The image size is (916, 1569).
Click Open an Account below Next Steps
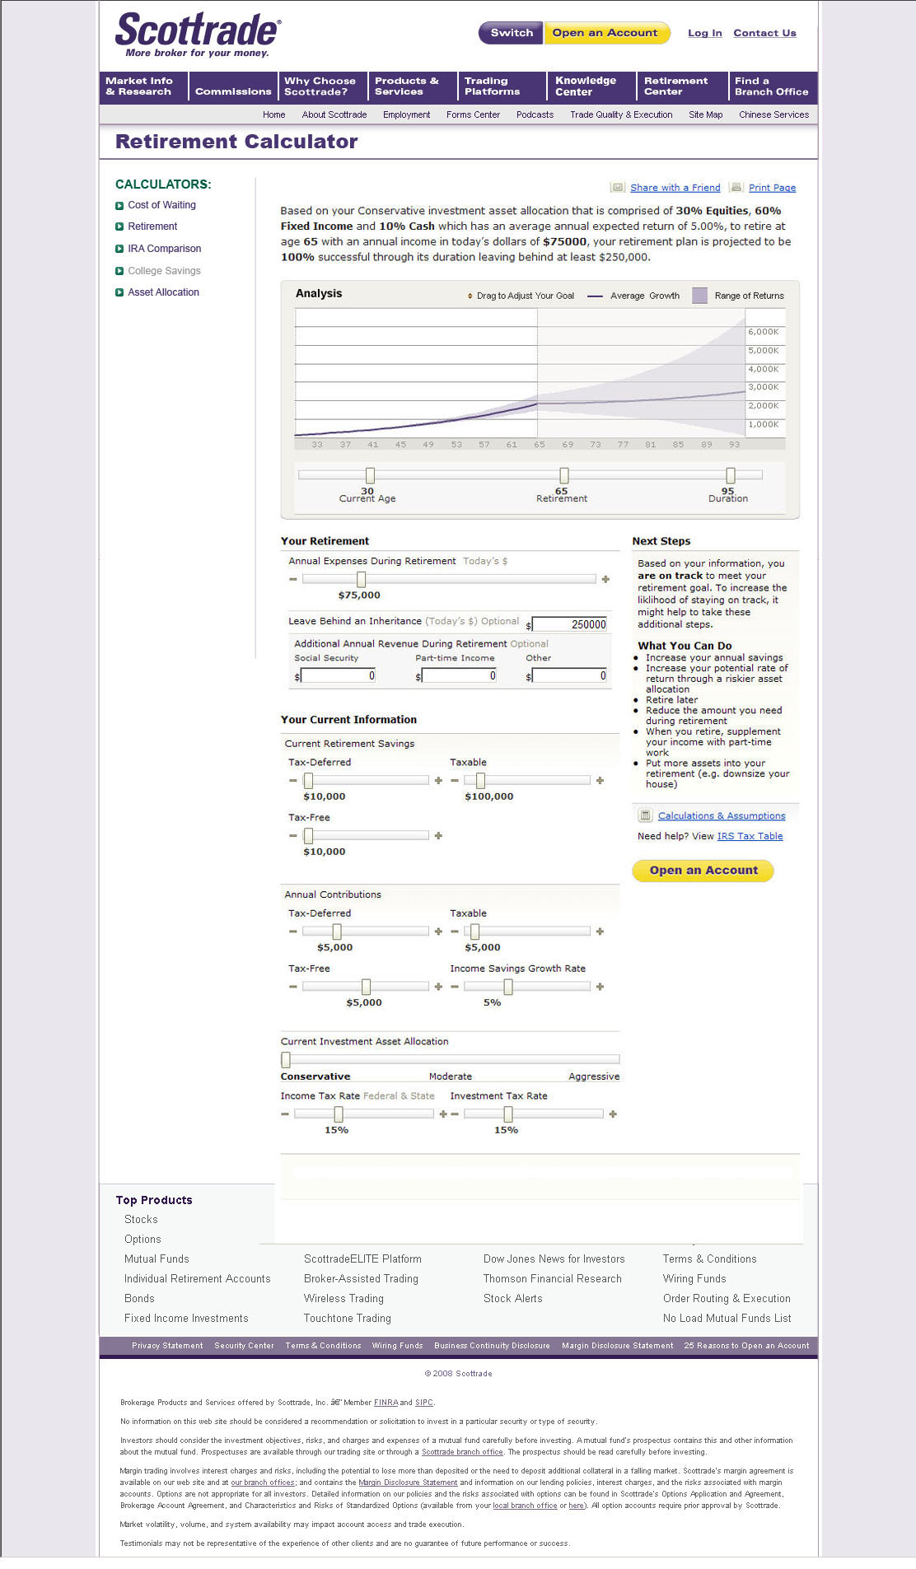[x=703, y=871]
